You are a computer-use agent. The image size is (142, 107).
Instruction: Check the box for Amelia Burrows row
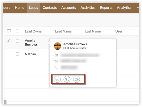(x=17, y=41)
